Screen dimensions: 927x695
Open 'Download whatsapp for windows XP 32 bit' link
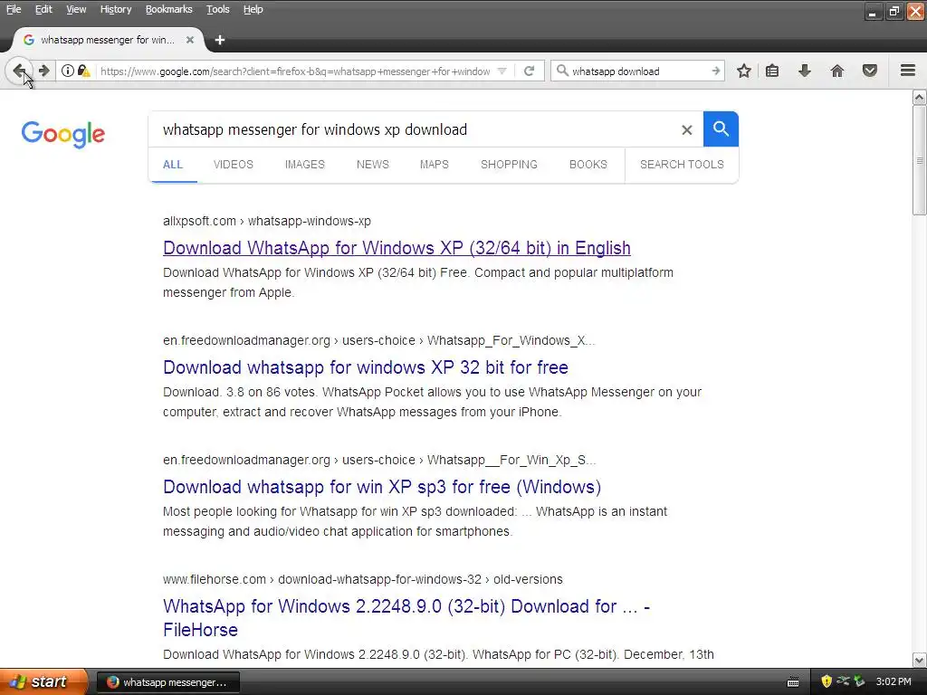pyautogui.click(x=366, y=367)
